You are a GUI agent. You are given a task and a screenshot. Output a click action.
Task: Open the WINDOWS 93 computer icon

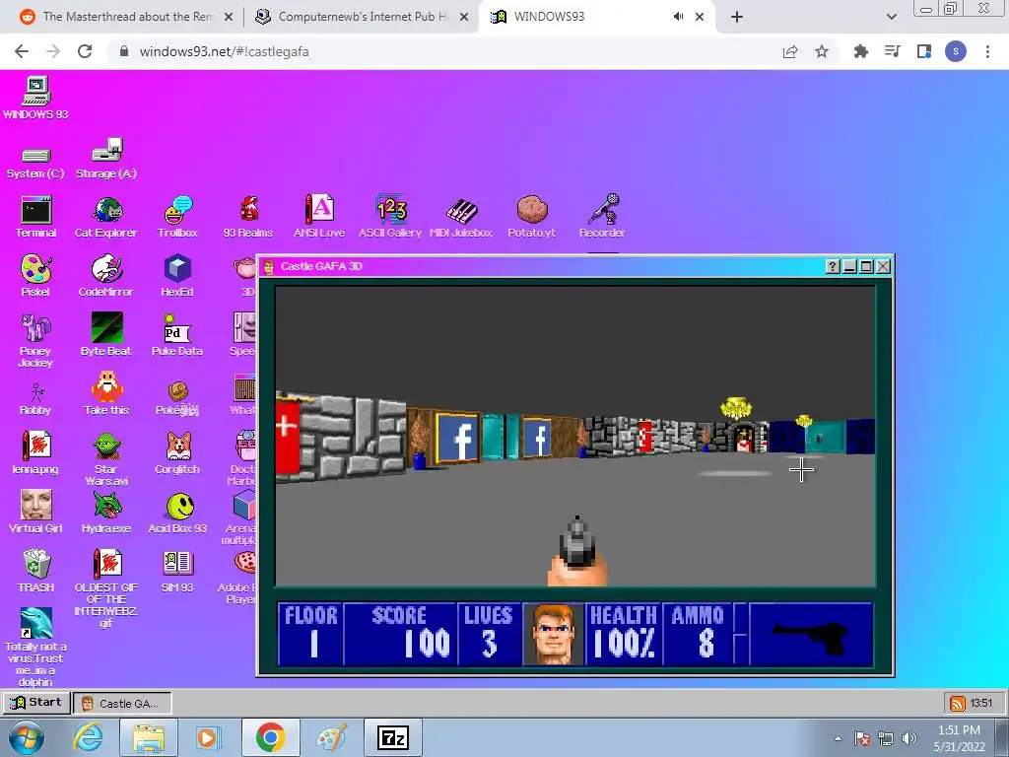point(36,98)
